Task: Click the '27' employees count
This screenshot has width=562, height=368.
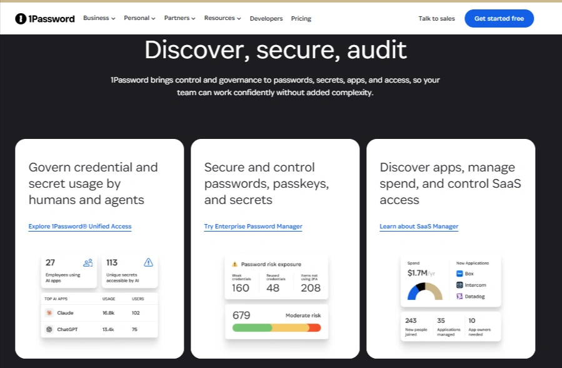Action: point(50,263)
